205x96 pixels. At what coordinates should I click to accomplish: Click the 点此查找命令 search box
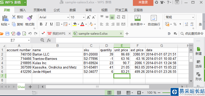(192, 34)
